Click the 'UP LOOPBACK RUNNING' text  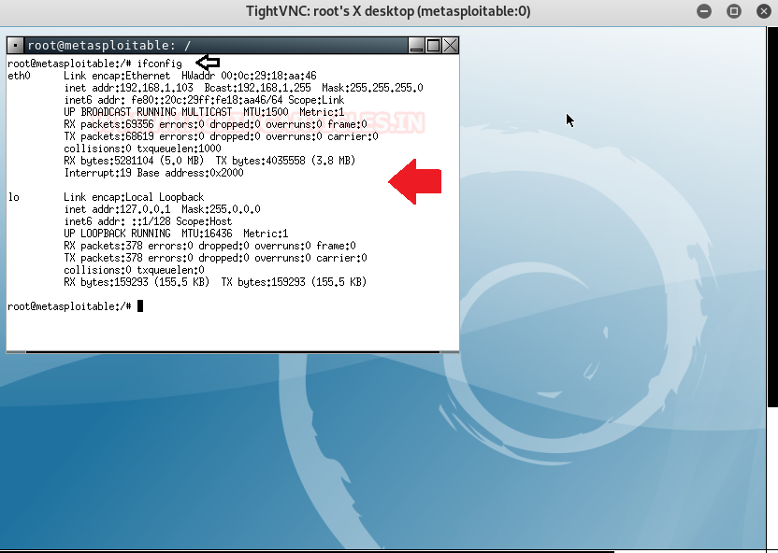117,234
